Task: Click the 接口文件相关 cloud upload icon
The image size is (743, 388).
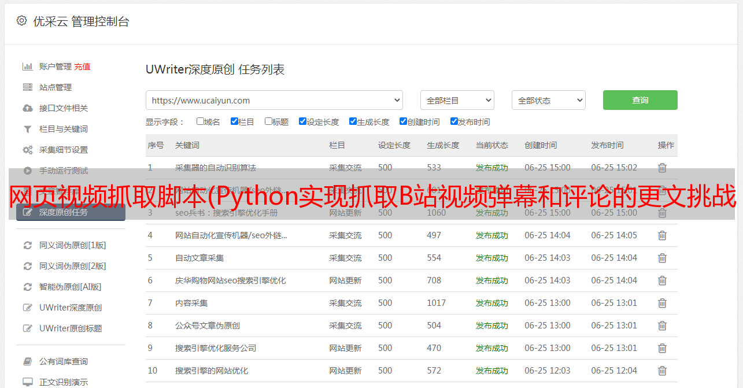Action: (x=27, y=108)
